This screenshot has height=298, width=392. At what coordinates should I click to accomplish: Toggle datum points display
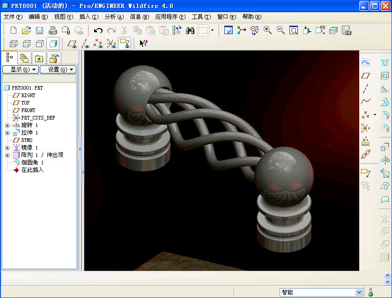point(98,43)
